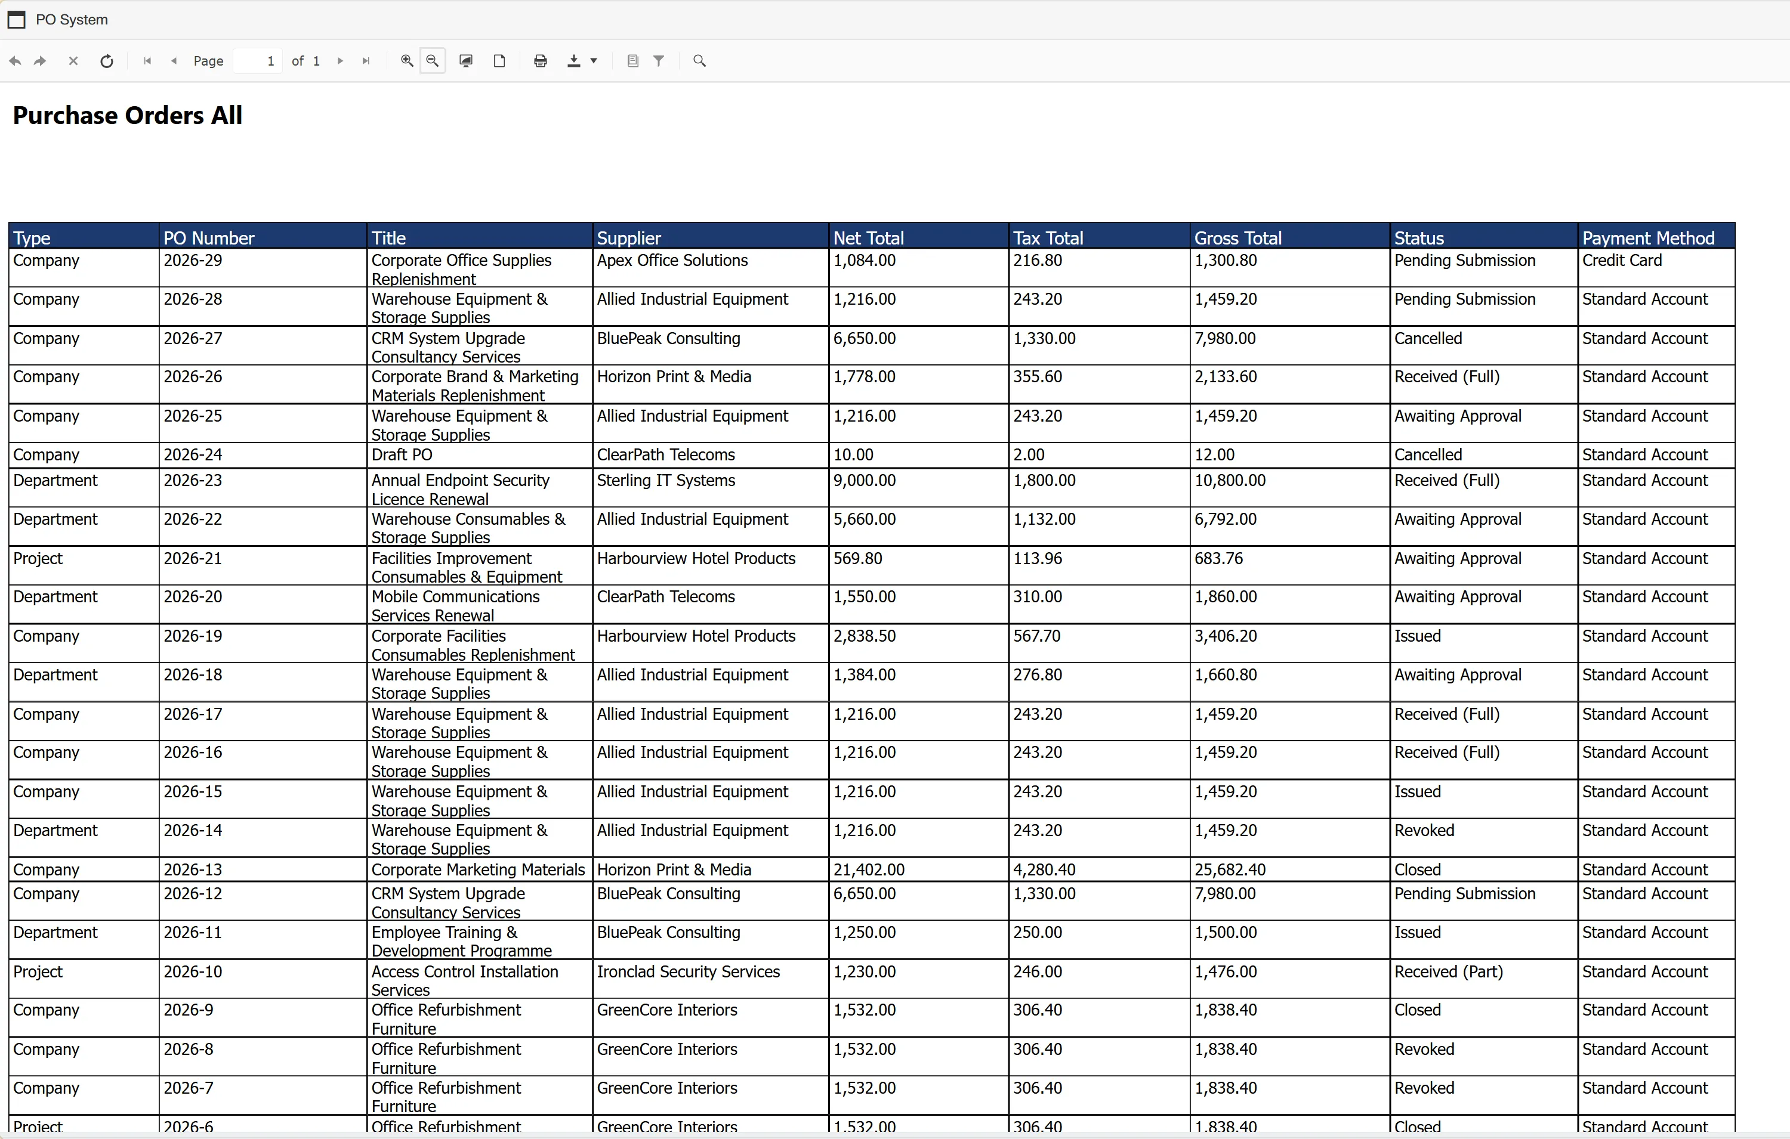Viewport: 1790px width, 1139px height.
Task: Zoom in on the report
Action: click(x=406, y=61)
